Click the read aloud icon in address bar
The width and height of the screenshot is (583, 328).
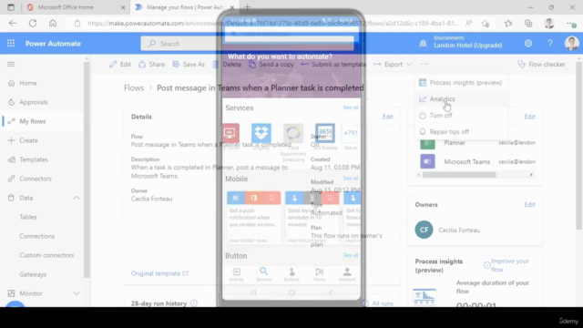click(x=469, y=23)
